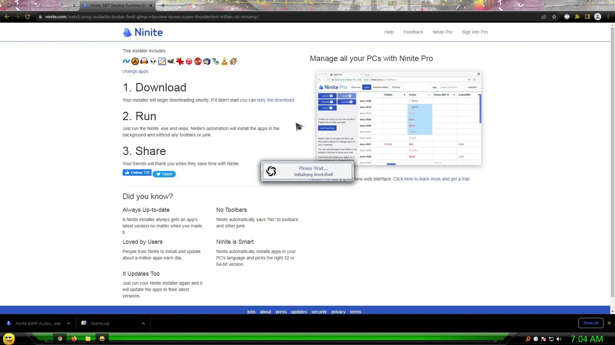This screenshot has height=345, width=615.
Task: Click the VLC cone icon
Action: click(225, 61)
